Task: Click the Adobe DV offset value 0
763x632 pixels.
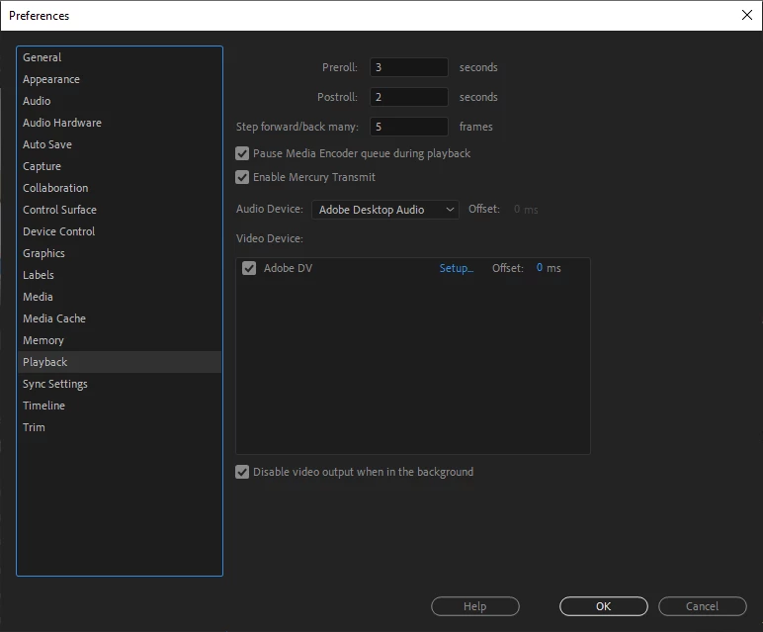Action: 540,268
